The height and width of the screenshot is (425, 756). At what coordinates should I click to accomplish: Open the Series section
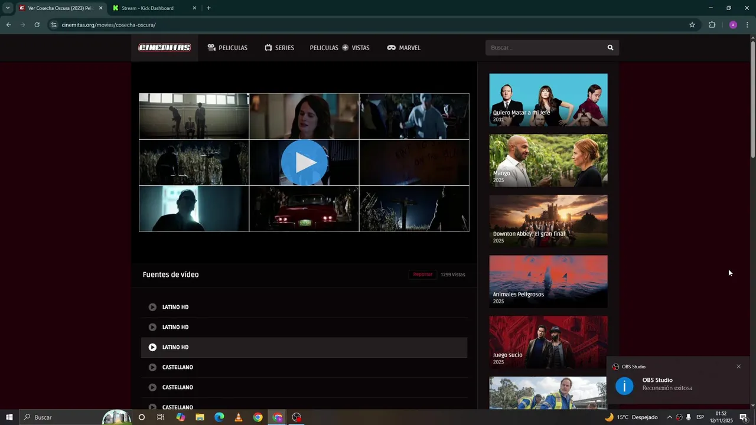tap(279, 48)
